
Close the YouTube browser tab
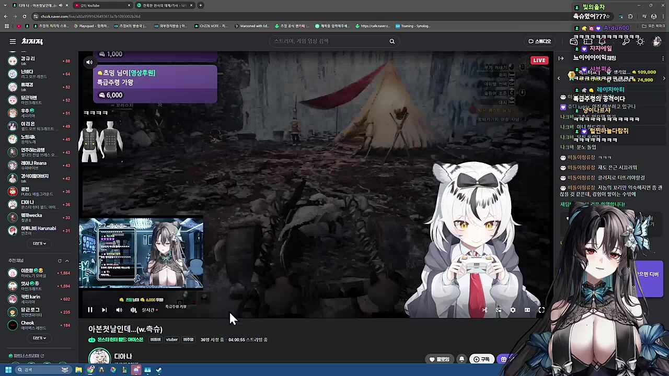(x=129, y=5)
